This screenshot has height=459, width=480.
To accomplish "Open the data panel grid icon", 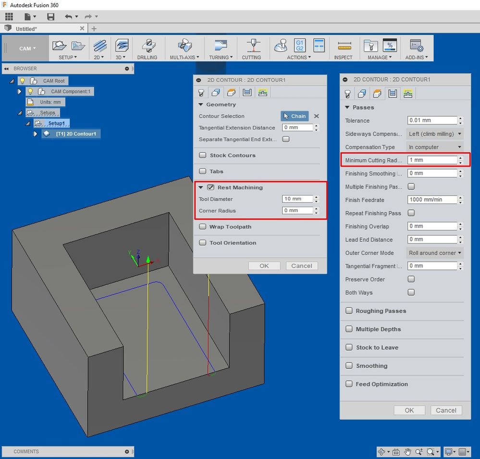I will [9, 16].
